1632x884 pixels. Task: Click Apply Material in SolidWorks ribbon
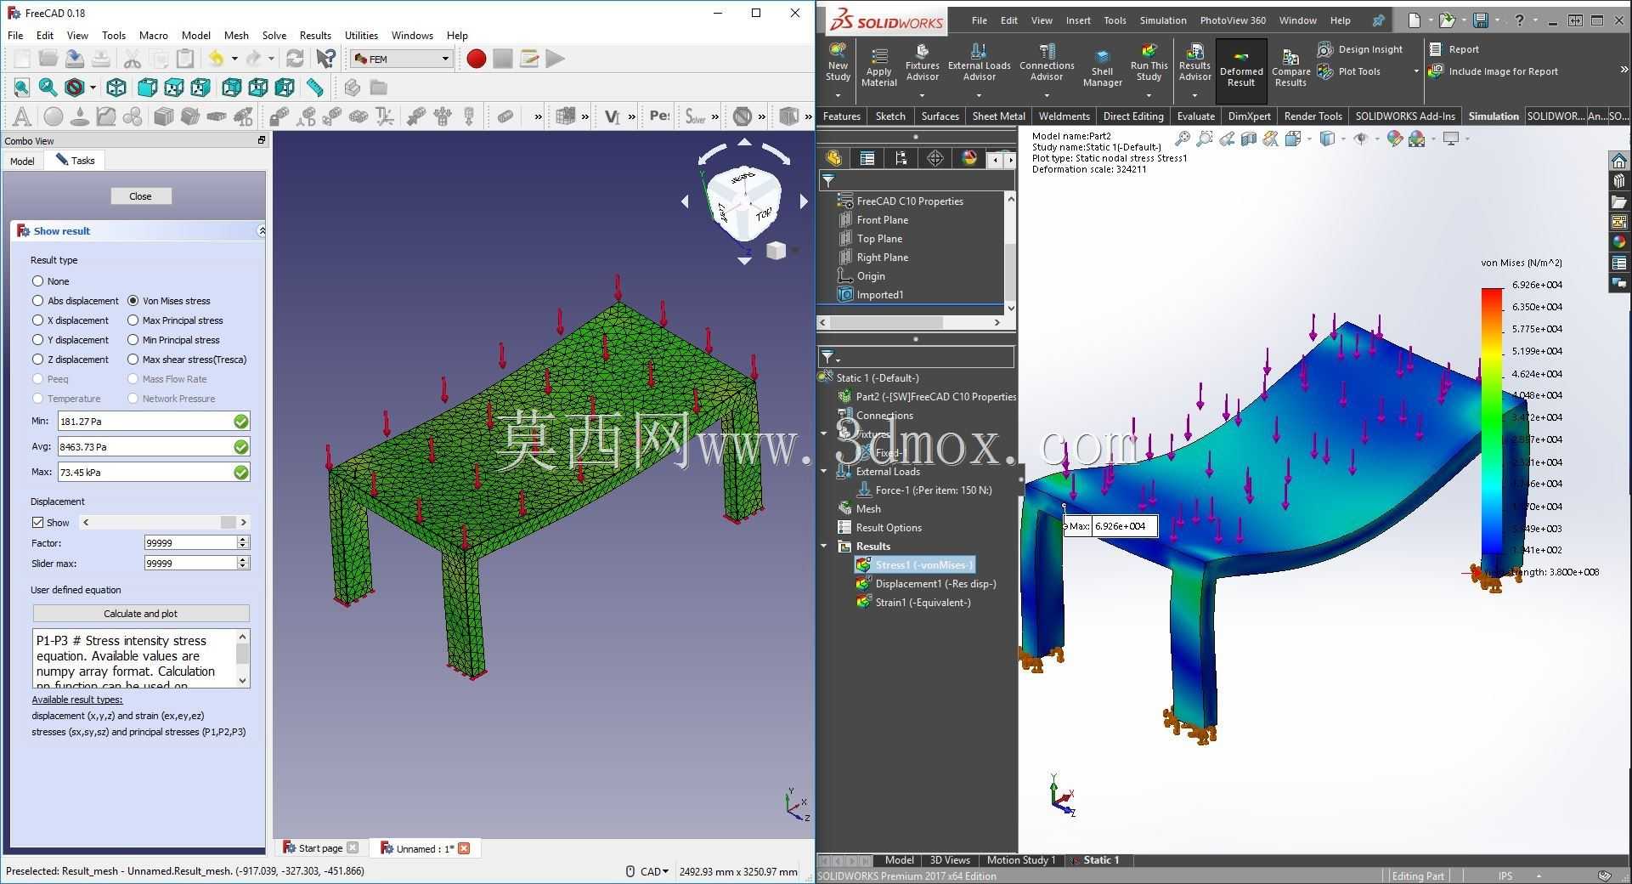[879, 67]
